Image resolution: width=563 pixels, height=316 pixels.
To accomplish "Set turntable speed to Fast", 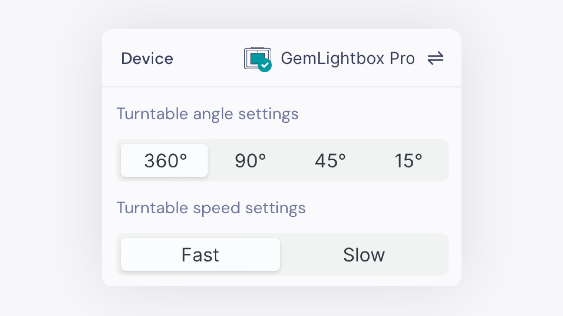I will tap(200, 254).
